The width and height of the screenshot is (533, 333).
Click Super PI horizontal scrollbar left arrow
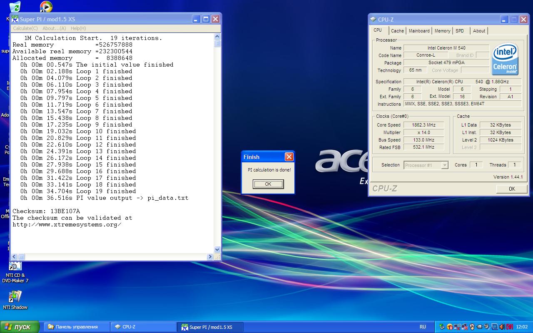click(x=14, y=257)
